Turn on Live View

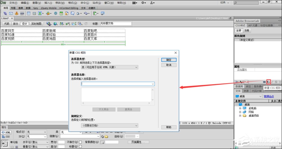click(36, 24)
